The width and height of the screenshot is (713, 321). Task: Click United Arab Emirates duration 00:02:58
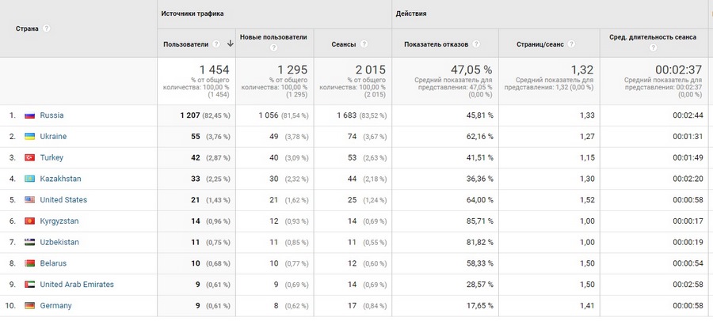[688, 284]
